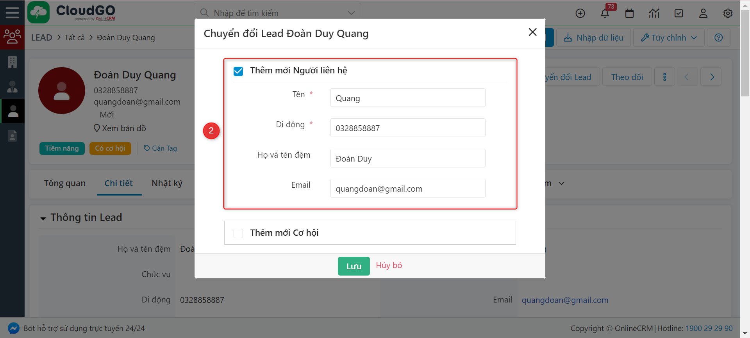Click the quick-create plus icon
This screenshot has height=338, width=750.
pos(580,14)
